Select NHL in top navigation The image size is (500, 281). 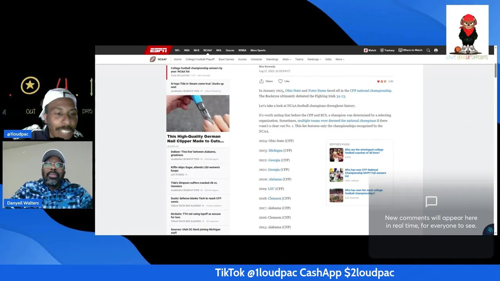coord(219,50)
